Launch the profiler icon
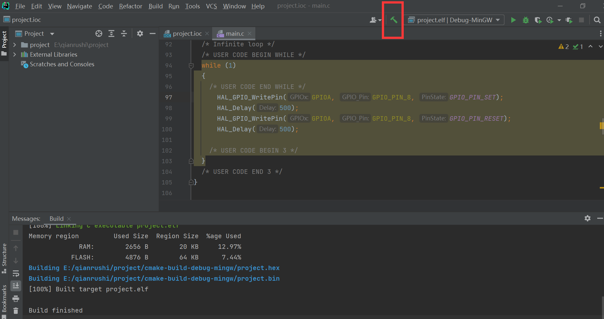 pyautogui.click(x=550, y=20)
